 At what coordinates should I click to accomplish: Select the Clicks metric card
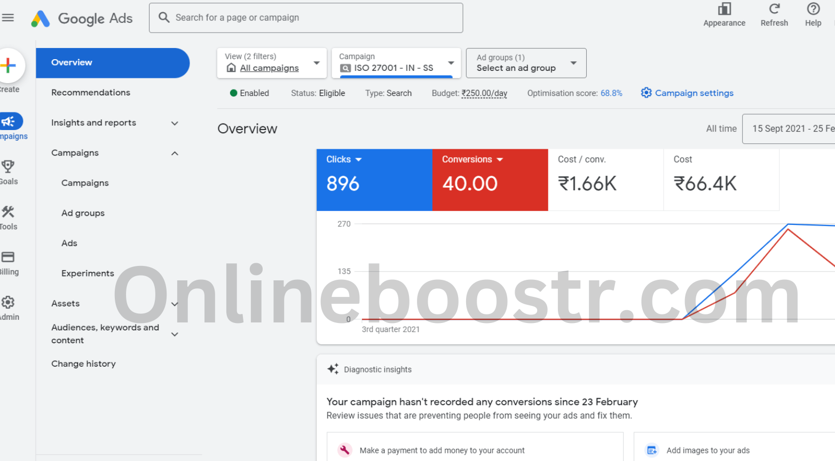(x=374, y=180)
